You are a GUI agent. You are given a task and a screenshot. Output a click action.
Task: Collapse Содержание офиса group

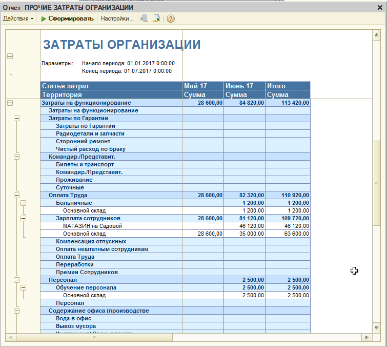(16, 311)
